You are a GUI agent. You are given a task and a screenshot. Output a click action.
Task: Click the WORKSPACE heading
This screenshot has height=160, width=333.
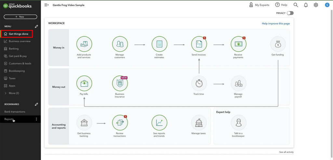(57, 23)
